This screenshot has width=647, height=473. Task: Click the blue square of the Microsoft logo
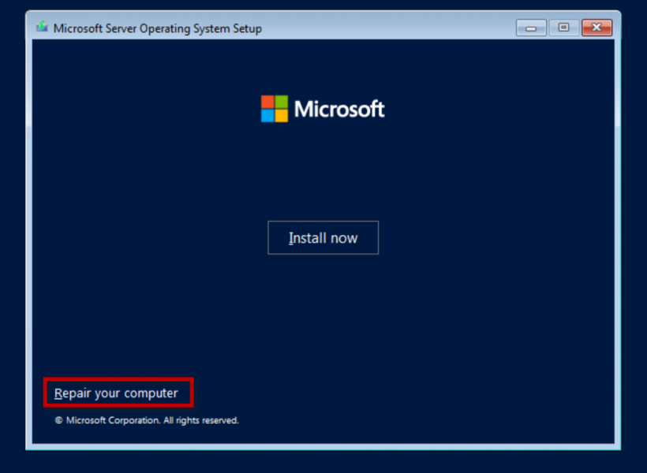(x=267, y=116)
